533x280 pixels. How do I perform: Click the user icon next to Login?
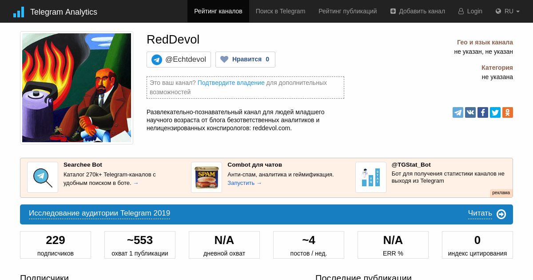[461, 11]
